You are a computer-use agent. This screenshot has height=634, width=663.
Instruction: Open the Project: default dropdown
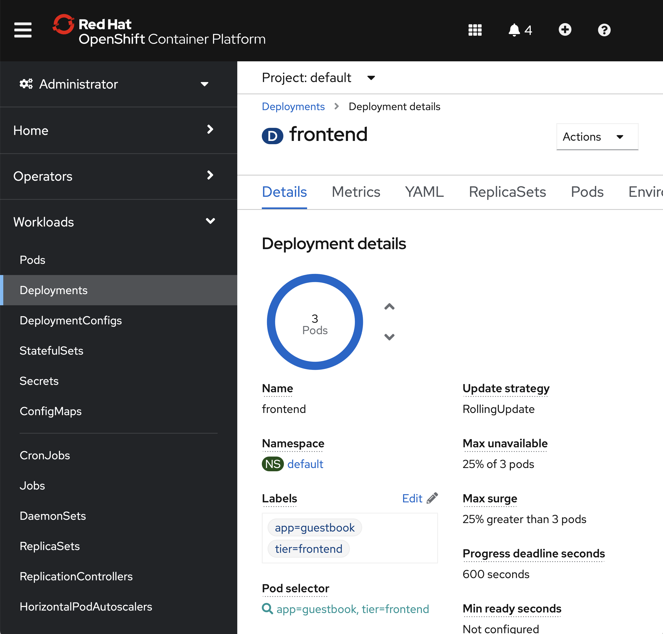click(319, 78)
